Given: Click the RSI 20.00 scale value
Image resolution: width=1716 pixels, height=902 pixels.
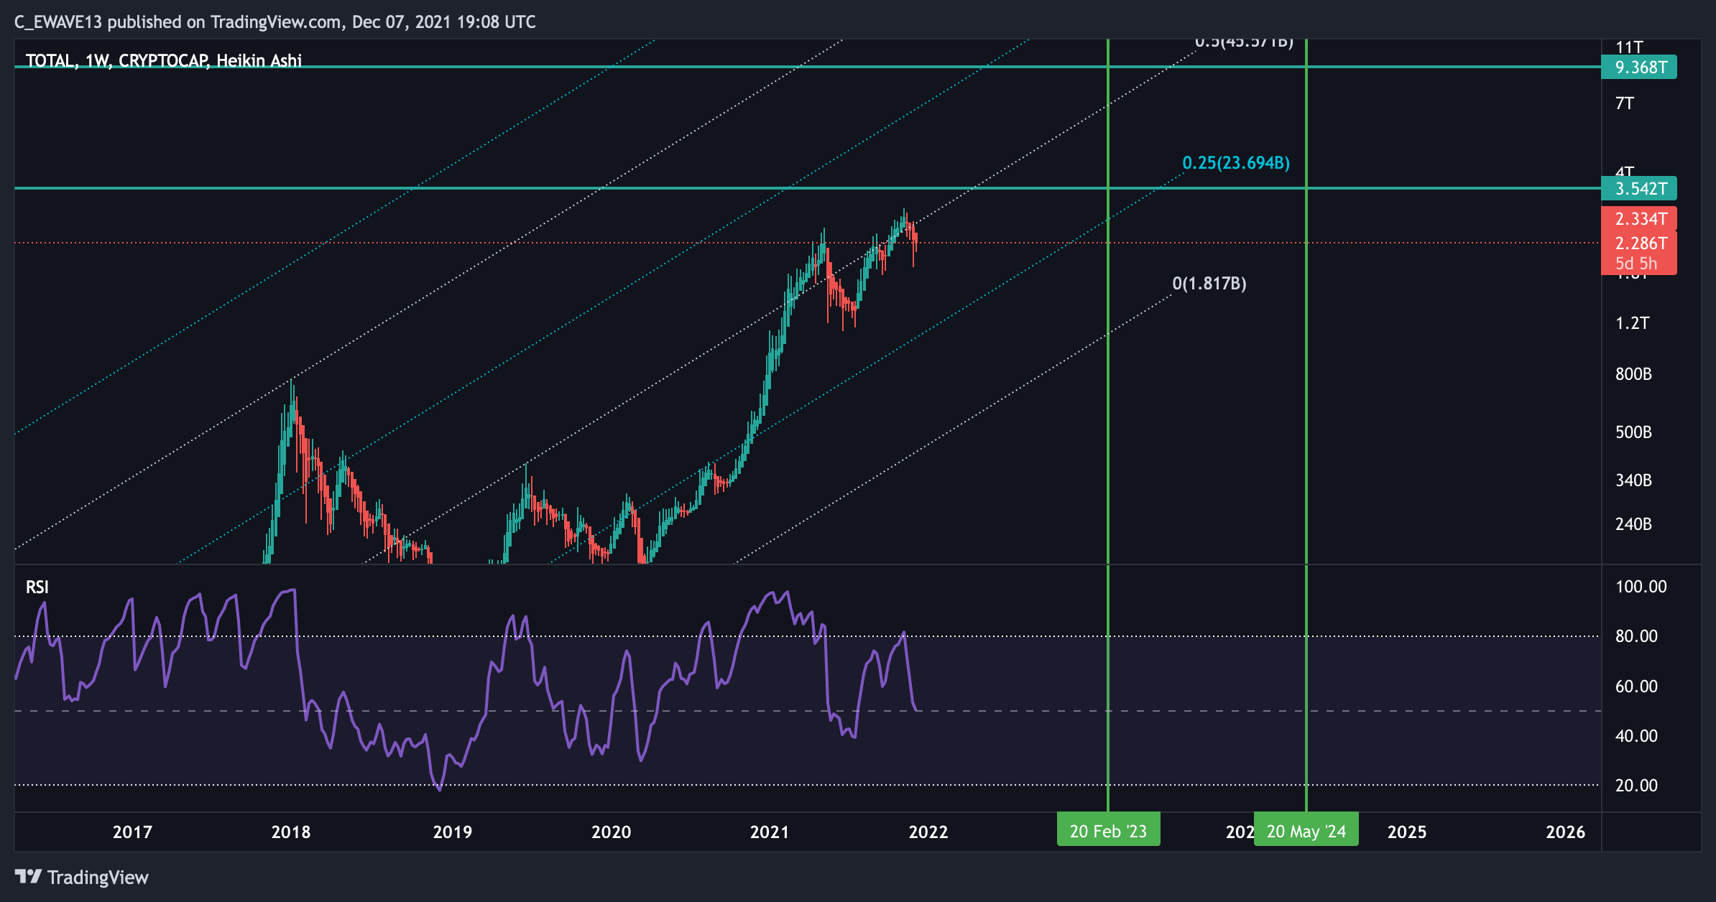Looking at the screenshot, I should click(1637, 786).
